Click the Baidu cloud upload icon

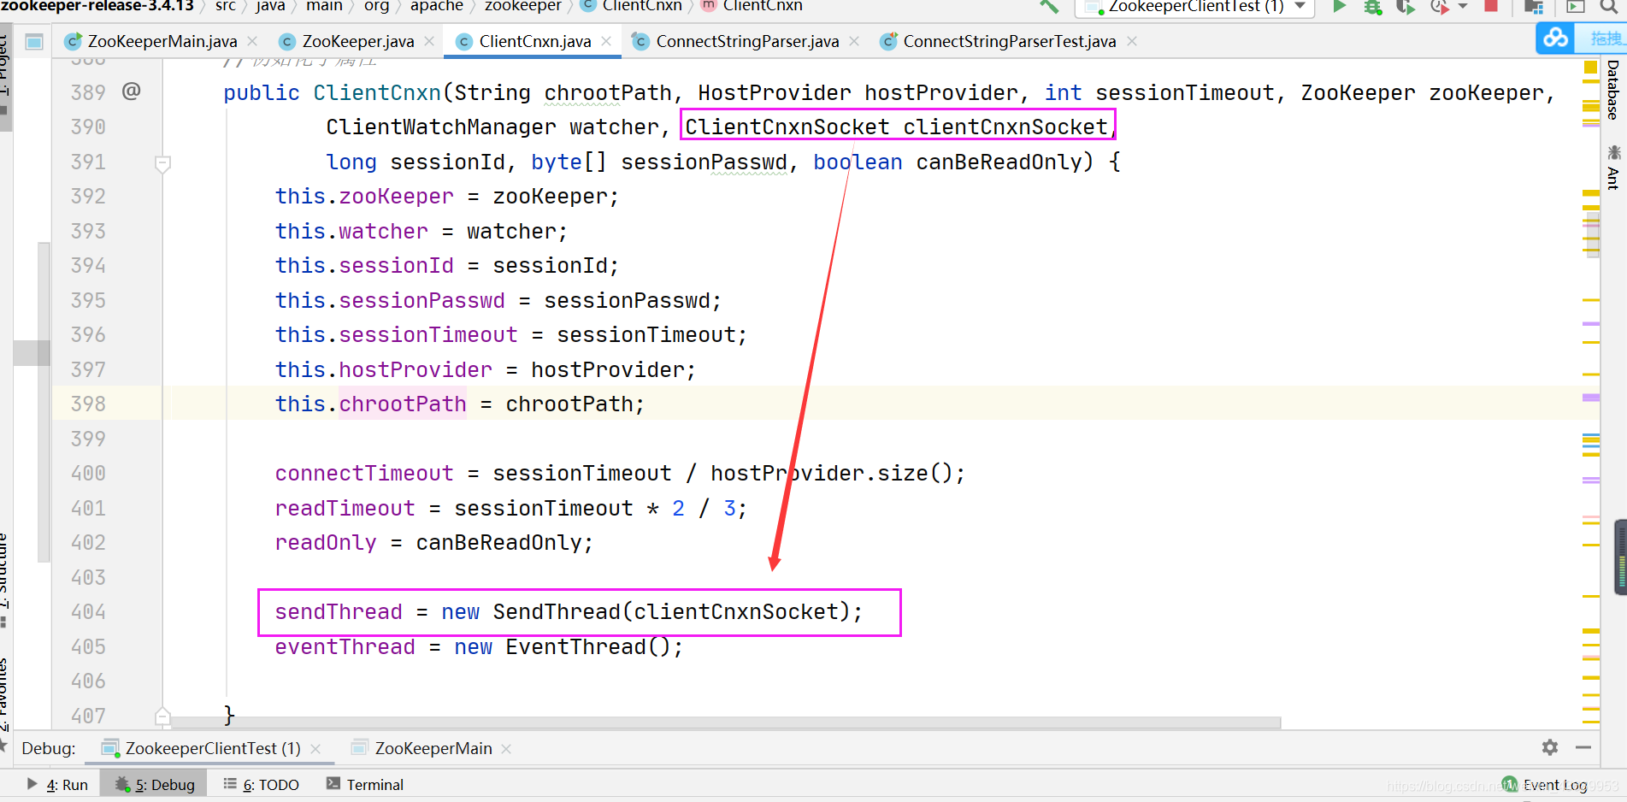[x=1556, y=38]
